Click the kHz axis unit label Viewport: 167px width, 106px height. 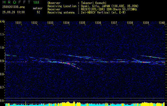tap(2, 21)
